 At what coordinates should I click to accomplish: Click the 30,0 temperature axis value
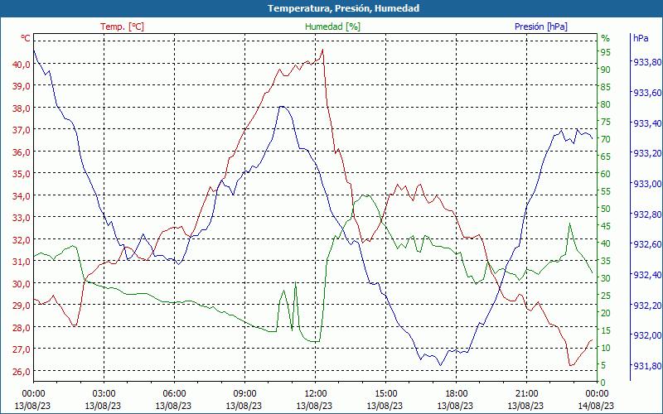tap(22, 284)
